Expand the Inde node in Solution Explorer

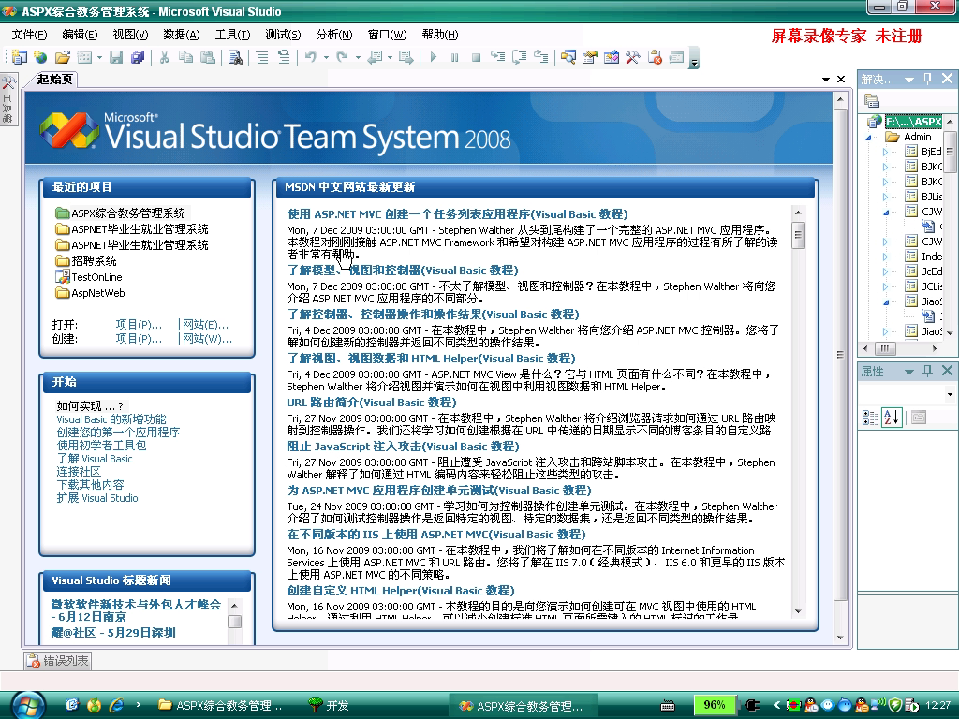coord(885,257)
